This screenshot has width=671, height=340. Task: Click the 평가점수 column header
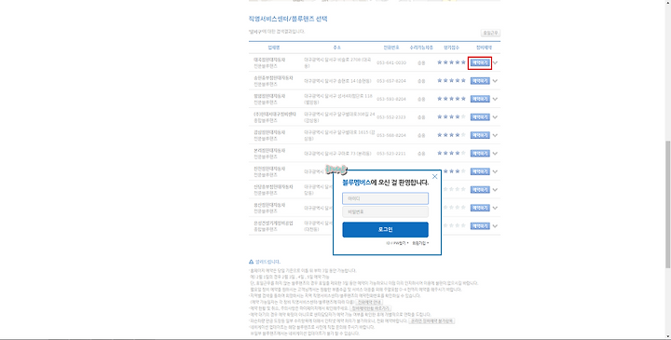[451, 48]
